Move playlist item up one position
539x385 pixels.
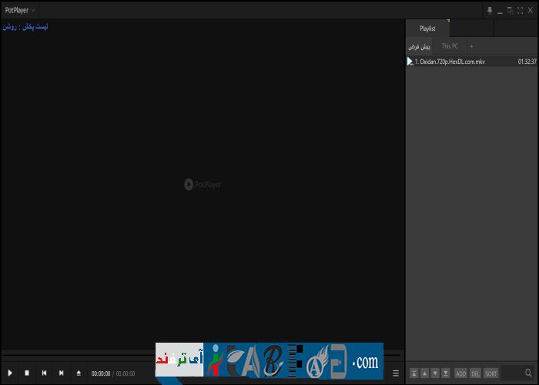pyautogui.click(x=425, y=373)
